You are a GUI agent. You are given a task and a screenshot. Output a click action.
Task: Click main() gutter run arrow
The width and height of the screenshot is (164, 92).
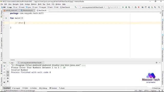(x=6, y=18)
